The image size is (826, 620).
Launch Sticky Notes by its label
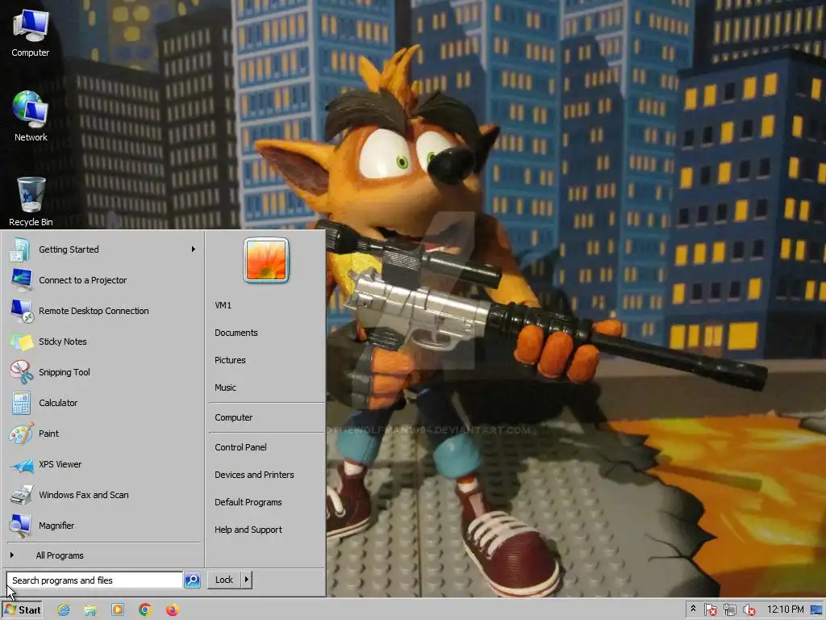tap(63, 341)
